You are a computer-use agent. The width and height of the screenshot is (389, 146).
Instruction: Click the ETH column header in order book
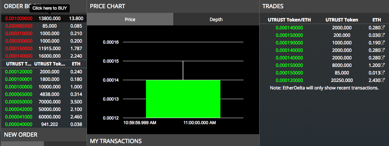76,64
